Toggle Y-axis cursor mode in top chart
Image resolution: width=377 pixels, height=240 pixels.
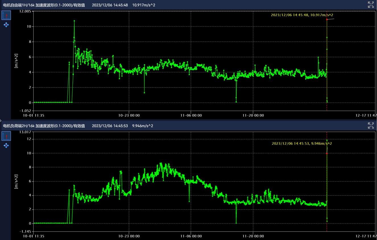click(x=6, y=15)
